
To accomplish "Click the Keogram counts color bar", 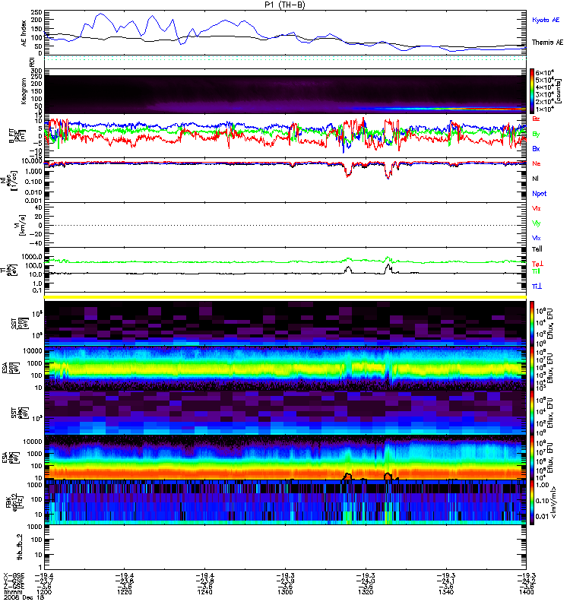I will 532,91.
